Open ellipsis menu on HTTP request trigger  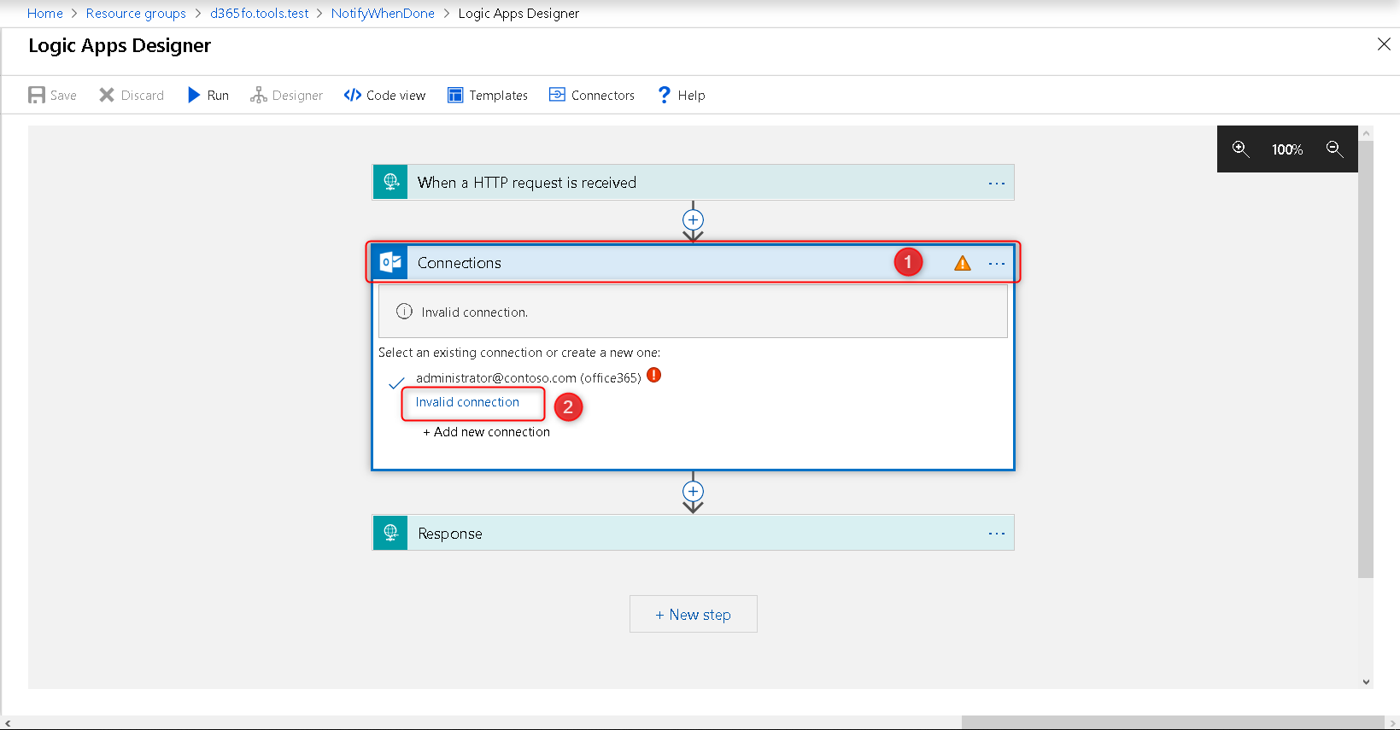(997, 184)
